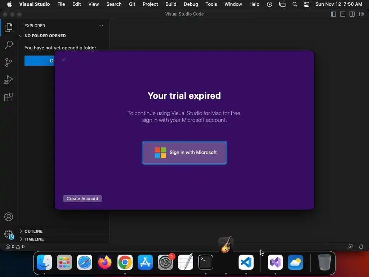Click the play circle menu bar icon

(x=270, y=4)
